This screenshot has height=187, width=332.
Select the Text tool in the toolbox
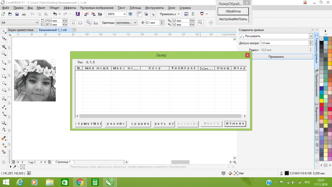[4, 98]
